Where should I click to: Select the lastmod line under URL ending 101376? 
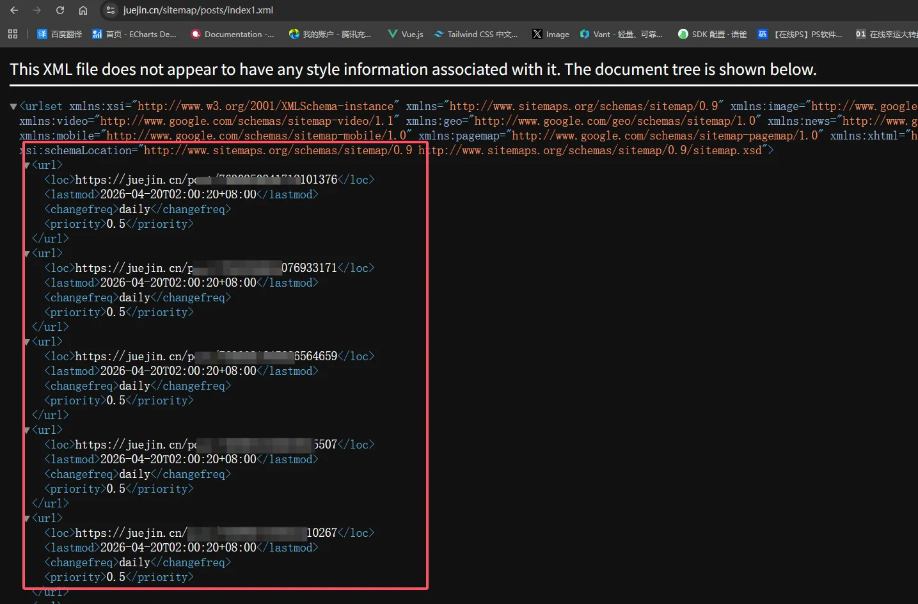(181, 195)
